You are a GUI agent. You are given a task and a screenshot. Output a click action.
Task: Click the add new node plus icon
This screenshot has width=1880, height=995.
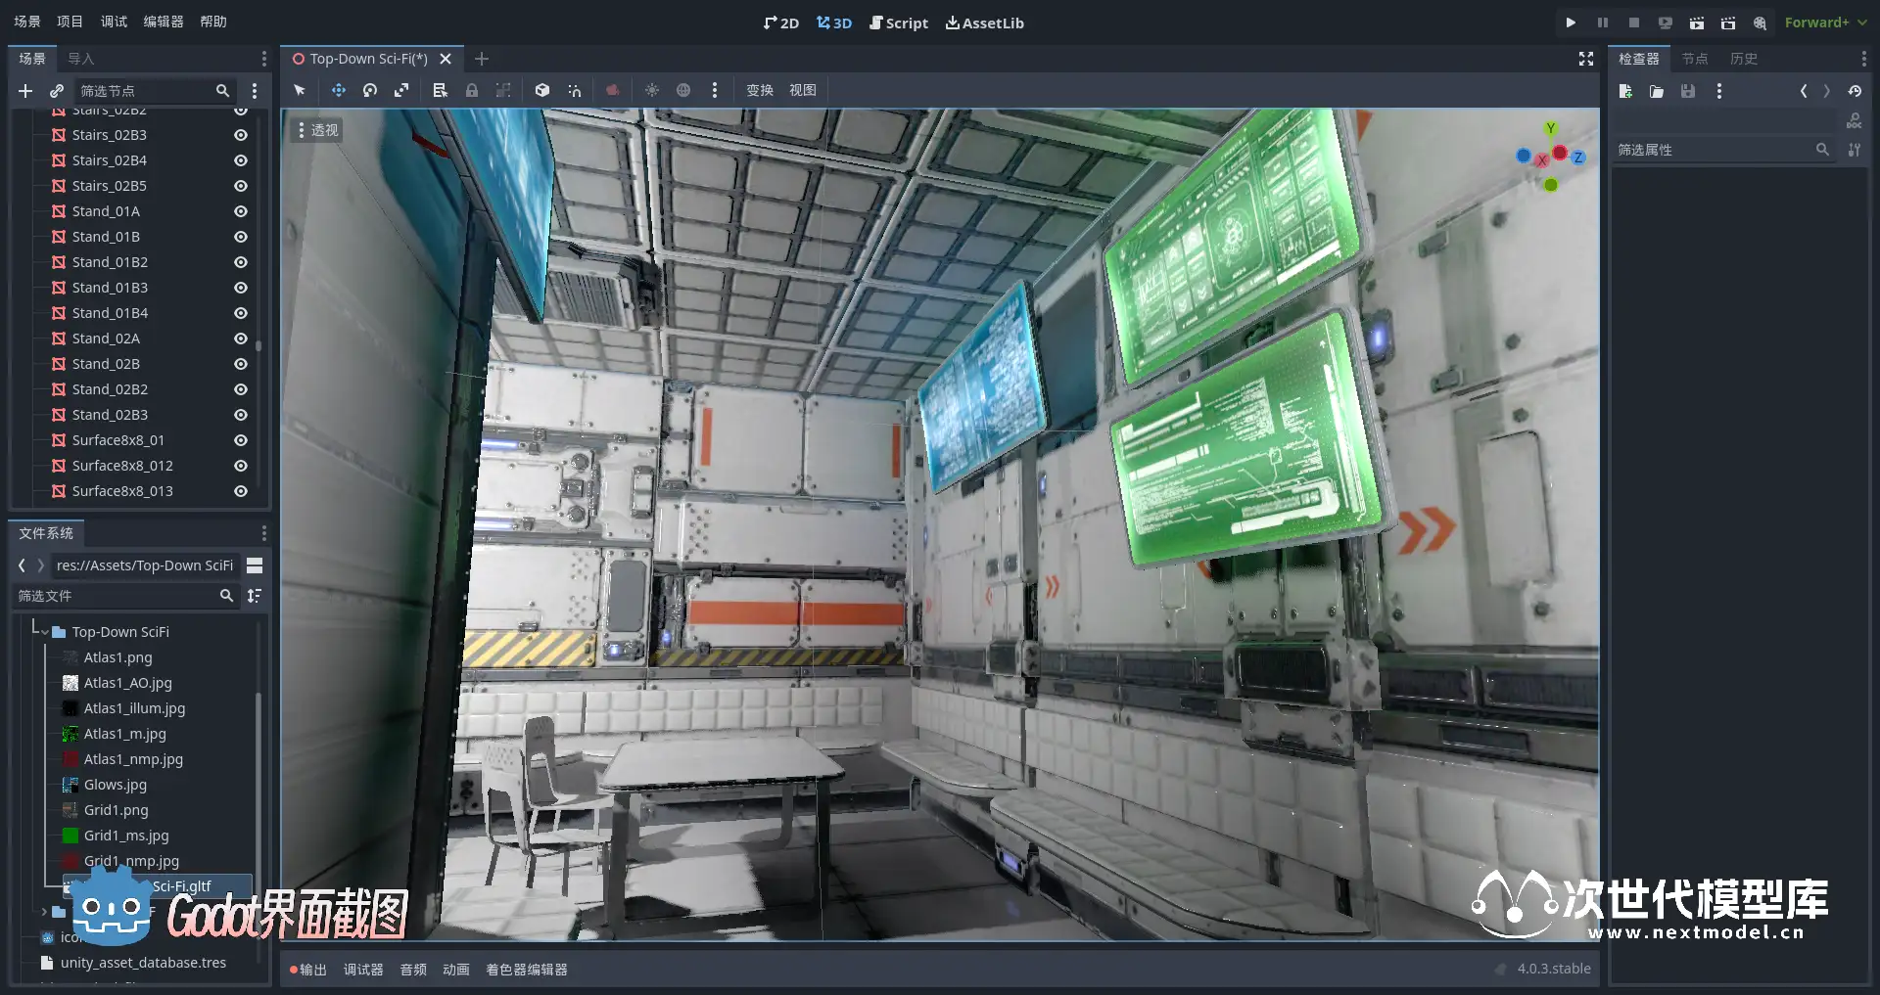[x=25, y=91]
